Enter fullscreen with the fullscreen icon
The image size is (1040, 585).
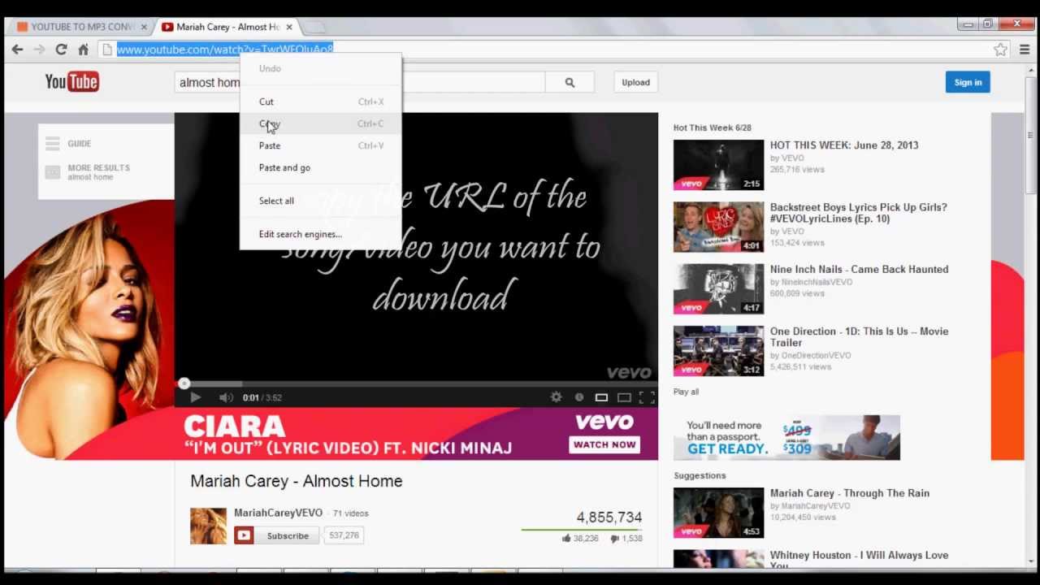point(647,397)
